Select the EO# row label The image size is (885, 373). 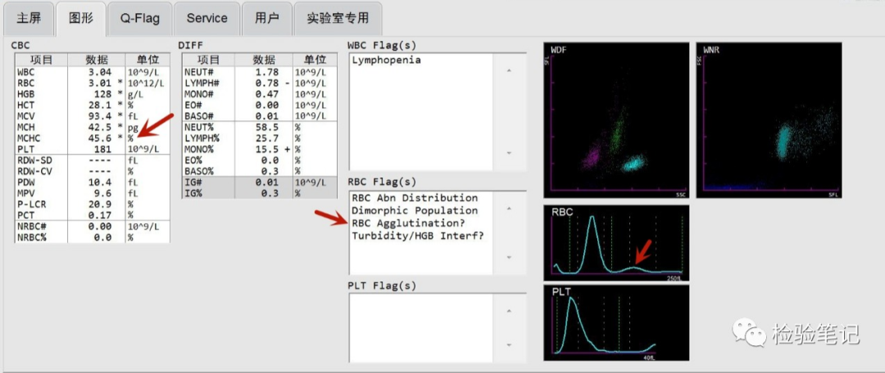[192, 106]
